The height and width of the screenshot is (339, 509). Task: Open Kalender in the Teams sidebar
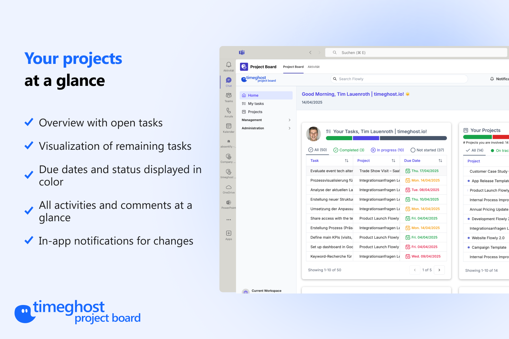click(x=229, y=128)
